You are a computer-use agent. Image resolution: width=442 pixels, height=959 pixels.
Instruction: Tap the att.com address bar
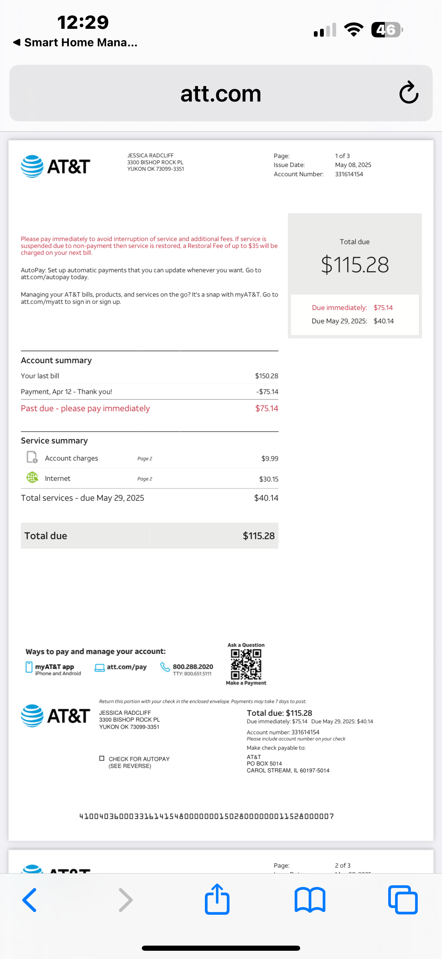coord(221,93)
